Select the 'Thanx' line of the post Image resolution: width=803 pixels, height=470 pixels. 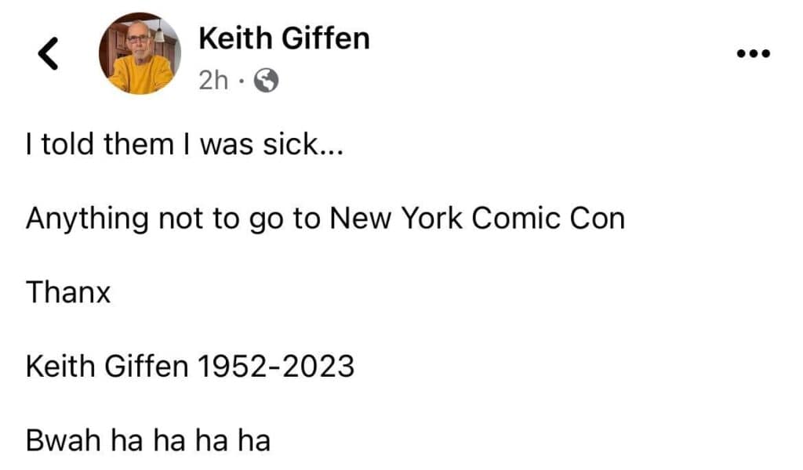click(67, 292)
